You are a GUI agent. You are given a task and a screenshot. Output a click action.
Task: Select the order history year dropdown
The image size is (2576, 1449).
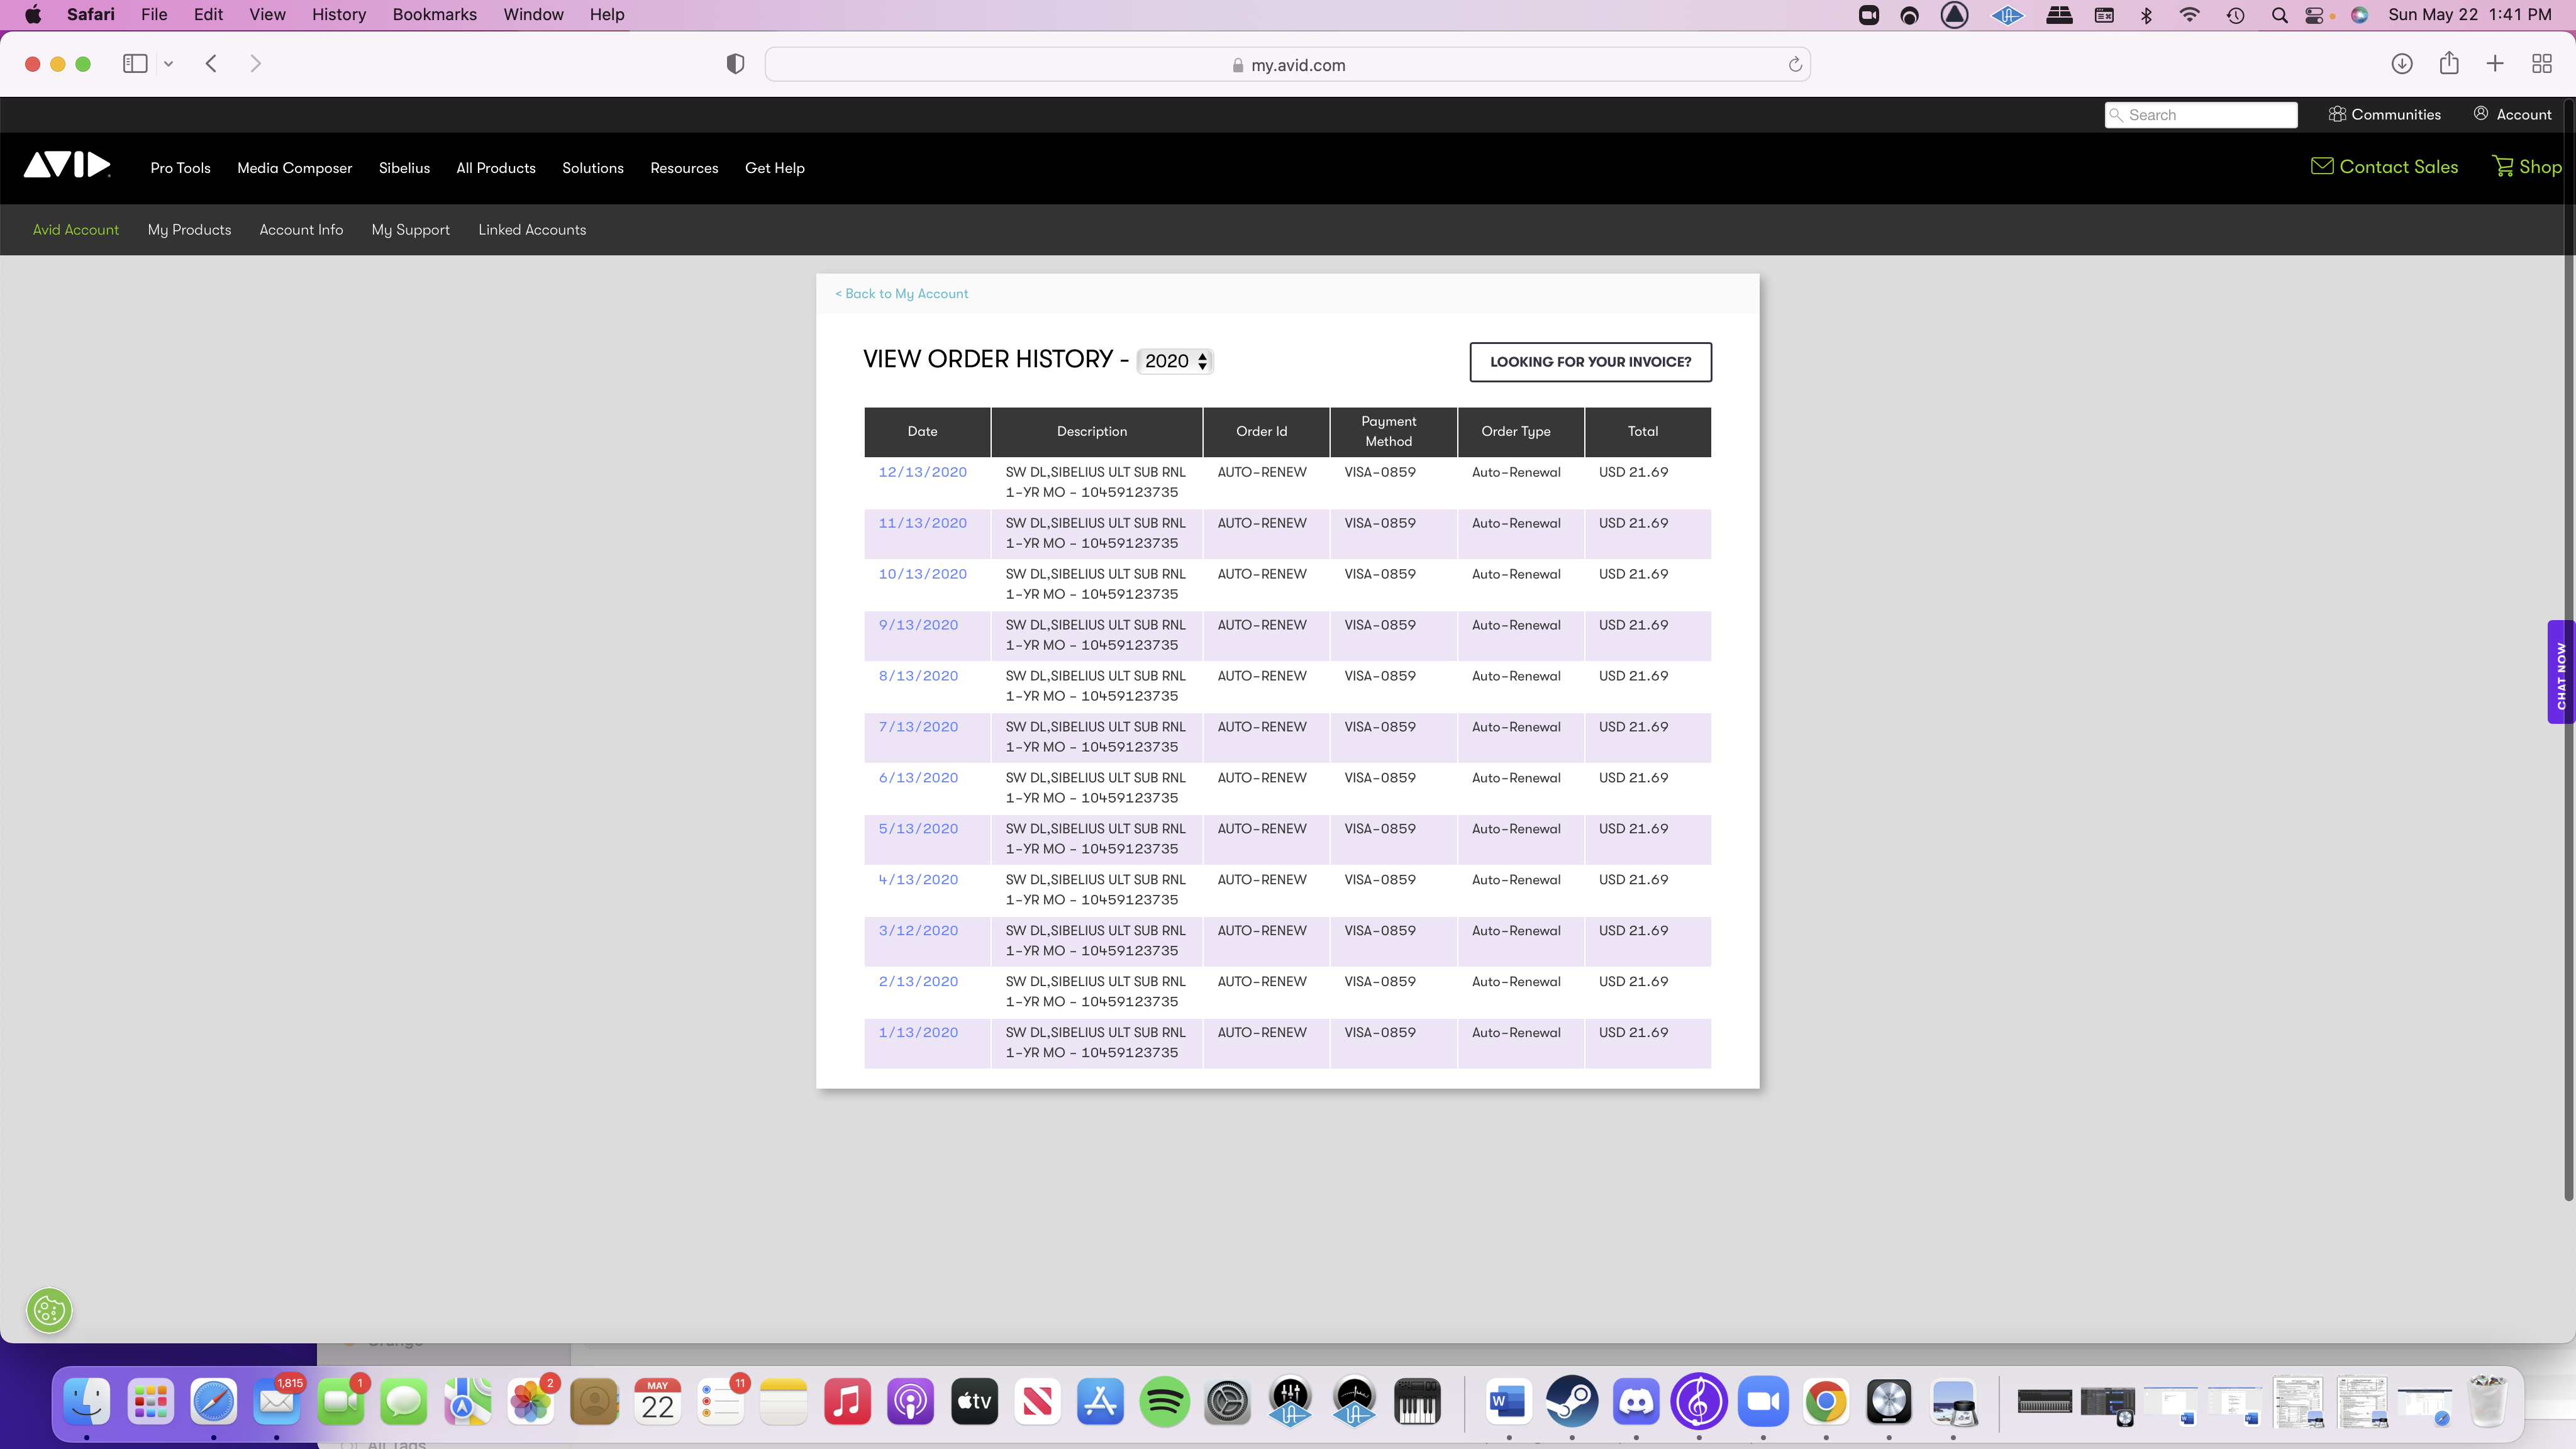[x=1175, y=361]
